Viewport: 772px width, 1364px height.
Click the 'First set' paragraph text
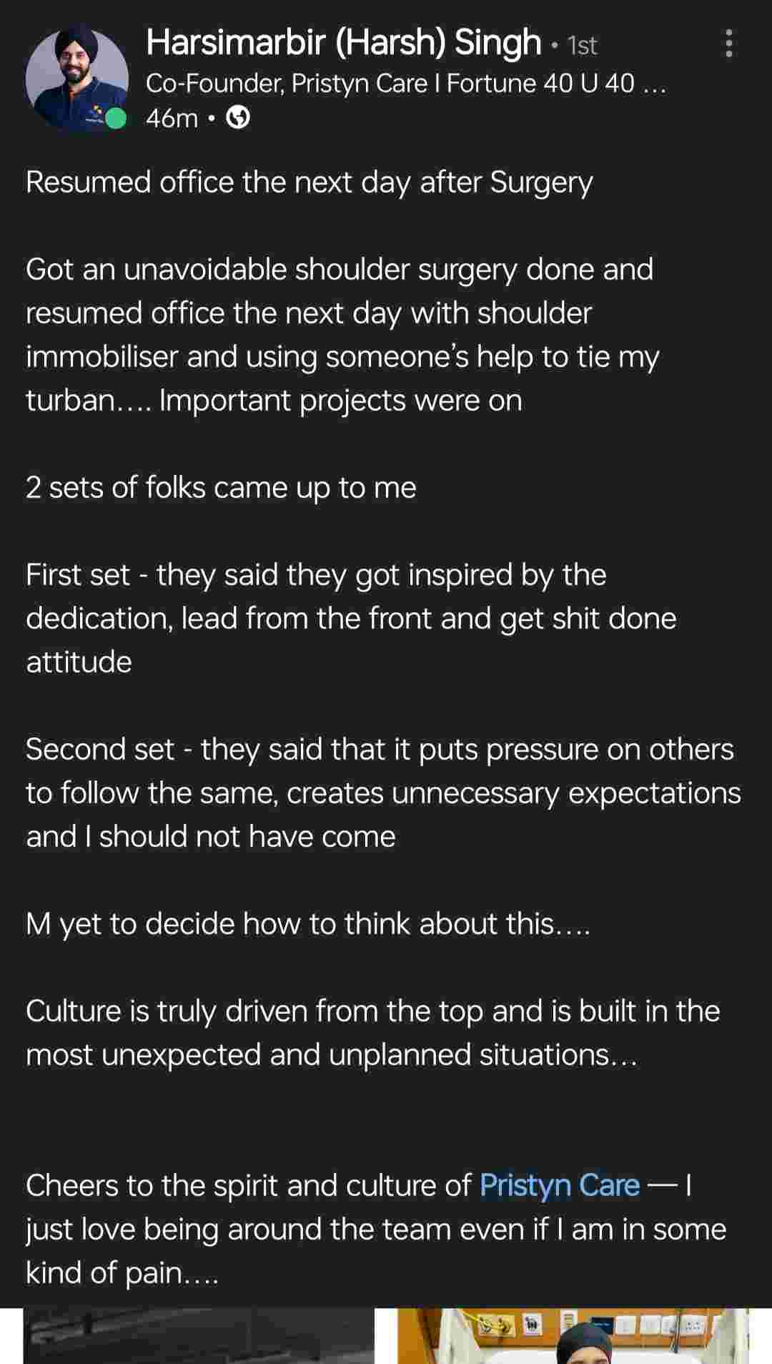tap(350, 618)
